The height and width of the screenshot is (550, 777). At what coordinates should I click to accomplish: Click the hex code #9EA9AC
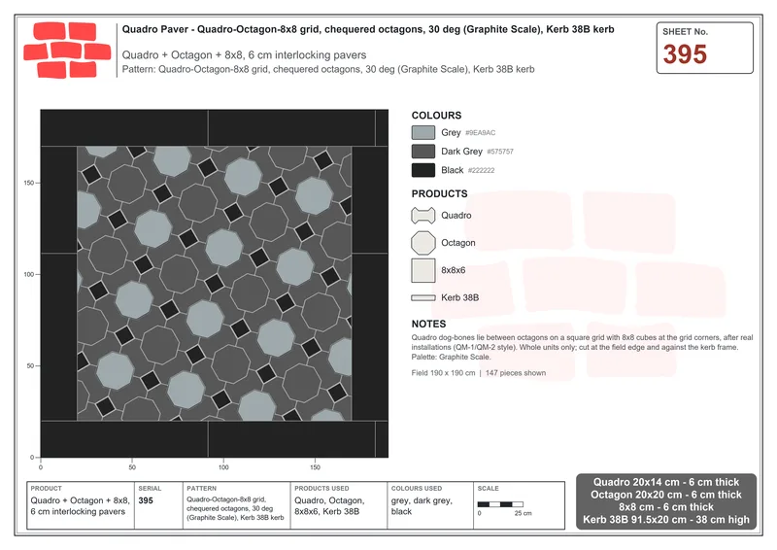[480, 133]
